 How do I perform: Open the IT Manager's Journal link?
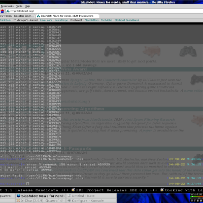coord(25,20)
